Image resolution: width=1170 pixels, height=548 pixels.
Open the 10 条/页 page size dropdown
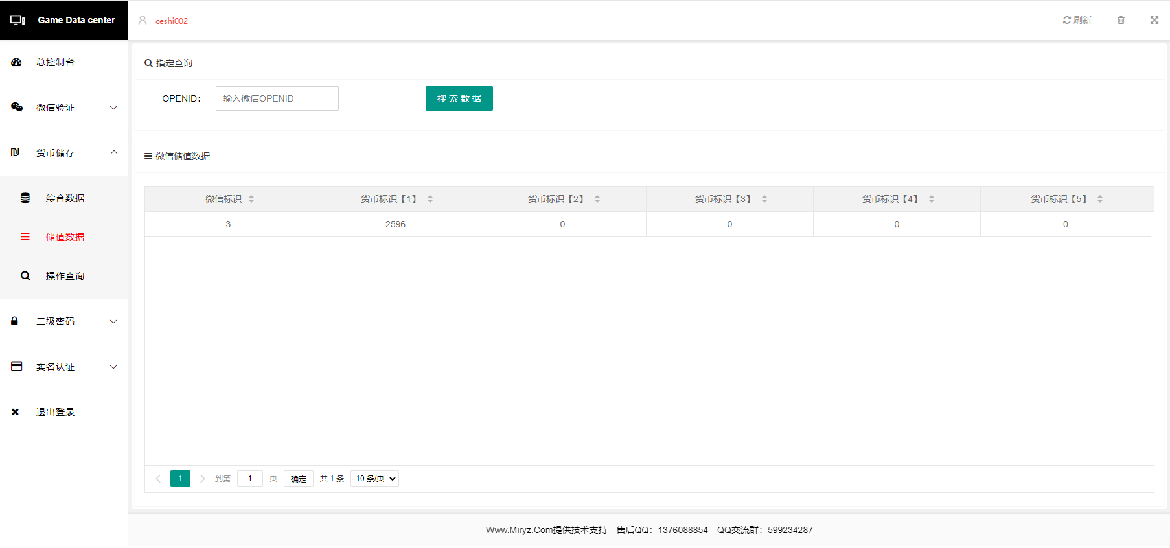click(374, 479)
